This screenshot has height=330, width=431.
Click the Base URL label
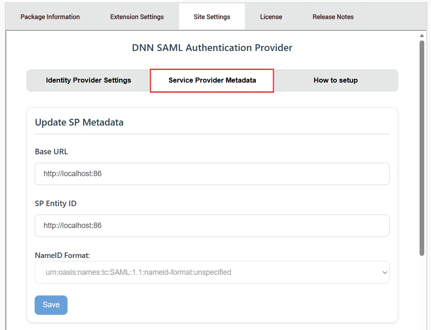tap(52, 152)
